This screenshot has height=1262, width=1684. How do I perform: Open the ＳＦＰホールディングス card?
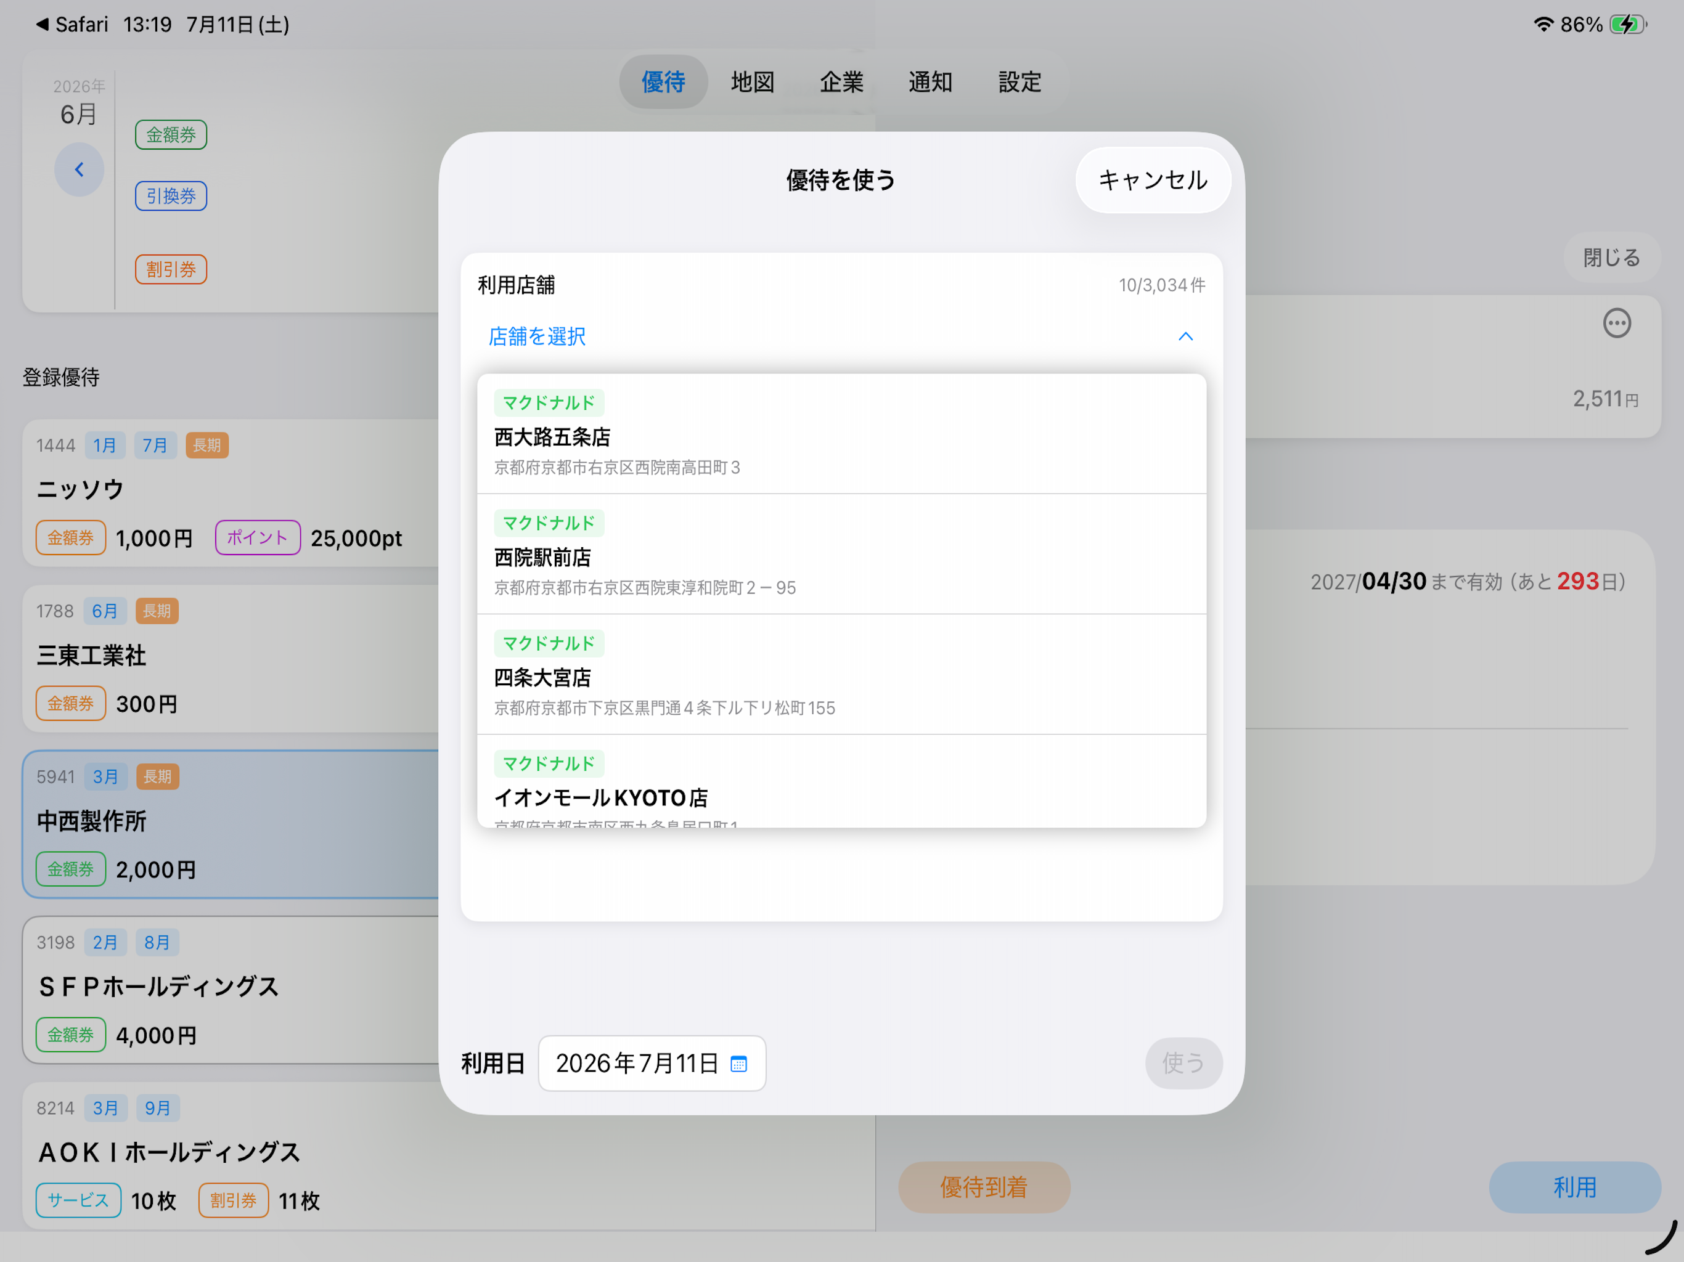[x=231, y=990]
